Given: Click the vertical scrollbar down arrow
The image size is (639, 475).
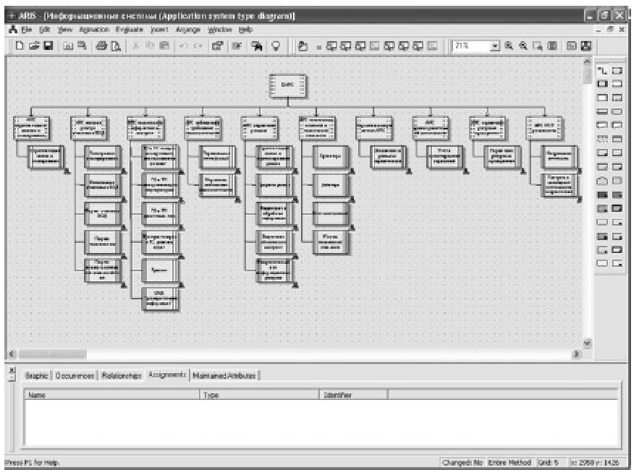Looking at the screenshot, I should 587,343.
